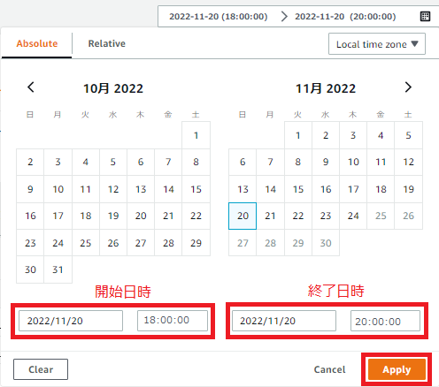Pick October 31 in the calendar
Viewport: 439px width, 387px height.
[x=58, y=269]
